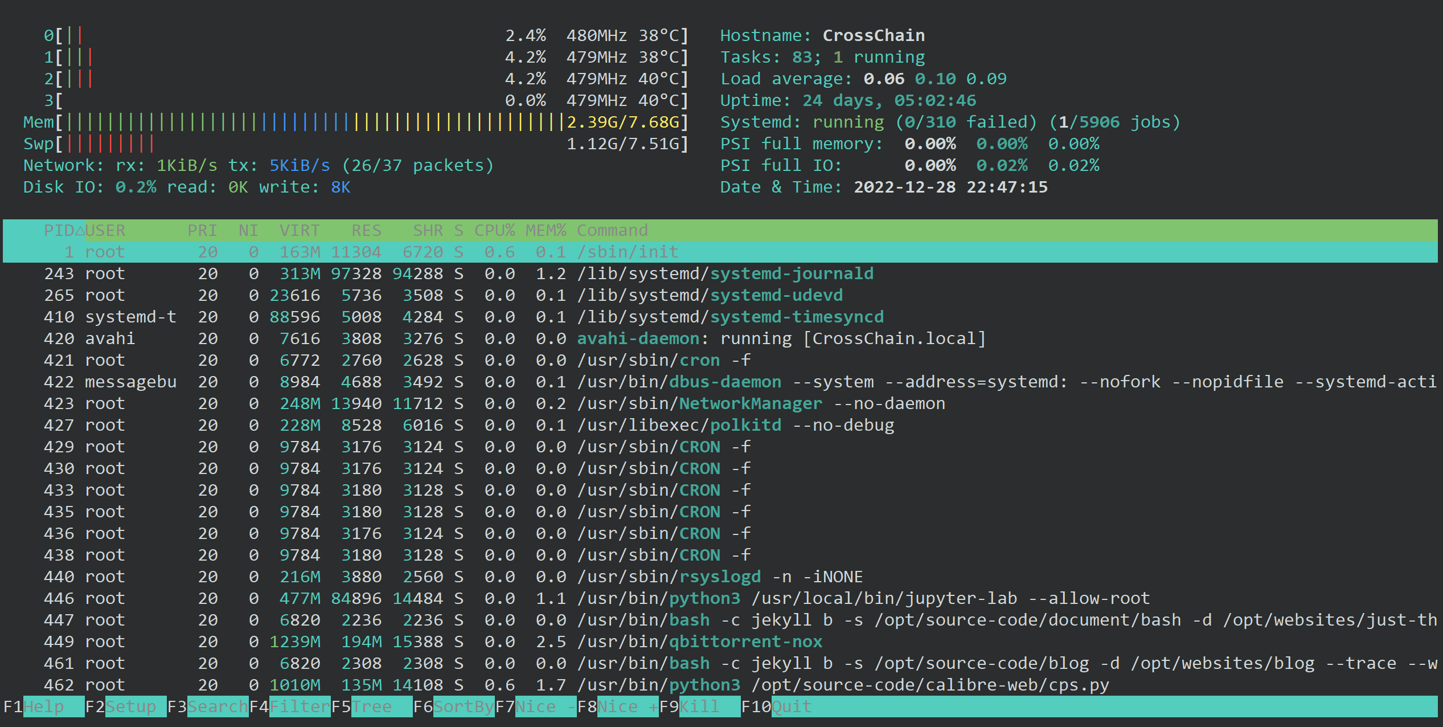Click the Mem usage meter bar
This screenshot has height=727, width=1443.
313,122
